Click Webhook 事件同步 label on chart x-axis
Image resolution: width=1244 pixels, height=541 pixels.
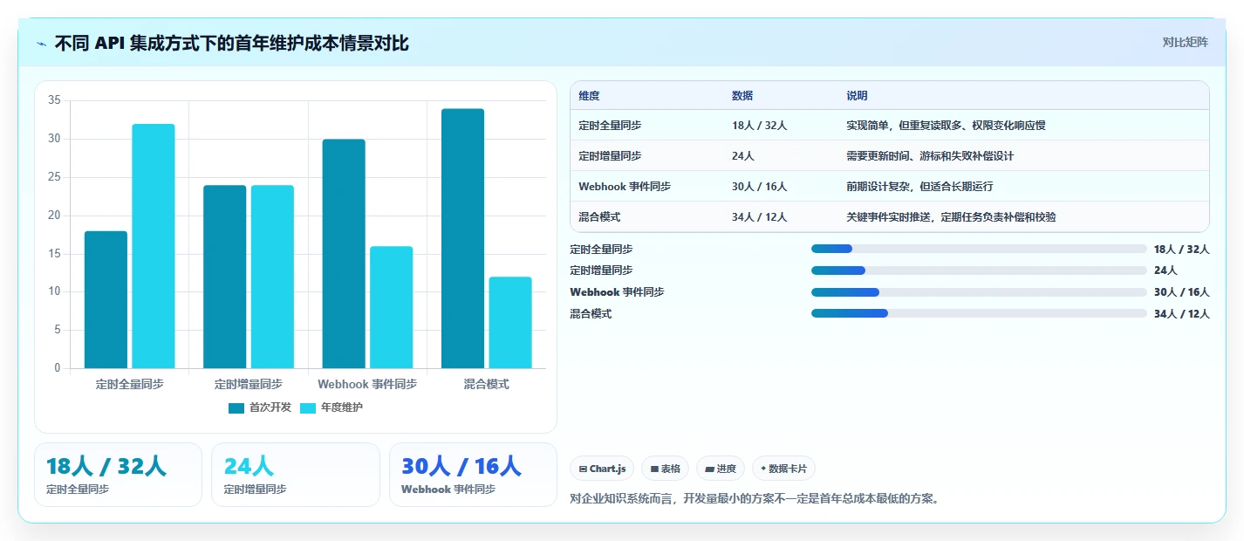pyautogui.click(x=367, y=384)
